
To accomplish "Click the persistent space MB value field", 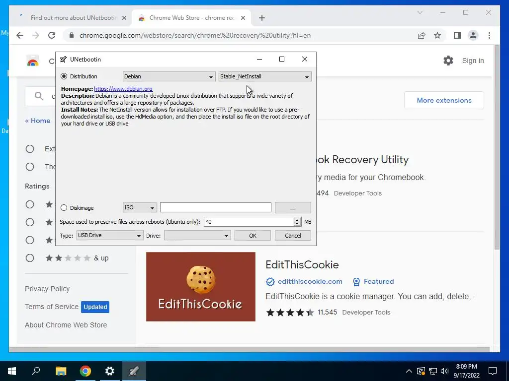I will (x=249, y=222).
